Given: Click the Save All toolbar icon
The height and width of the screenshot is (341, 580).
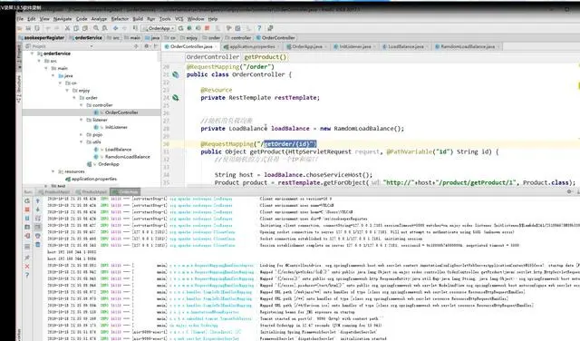Looking at the screenshot, I should point(28,28).
